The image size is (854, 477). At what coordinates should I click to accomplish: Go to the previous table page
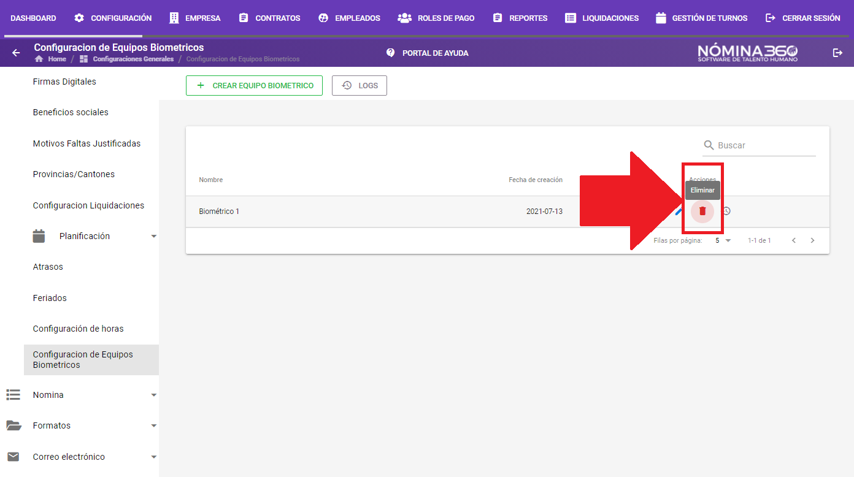click(794, 240)
